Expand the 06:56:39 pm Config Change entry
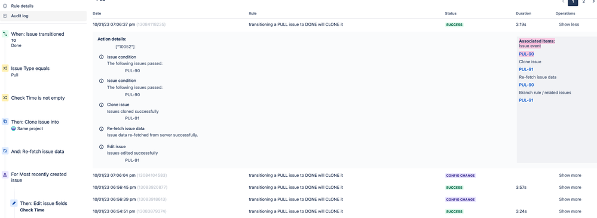Image resolution: width=597 pixels, height=218 pixels. [x=570, y=199]
